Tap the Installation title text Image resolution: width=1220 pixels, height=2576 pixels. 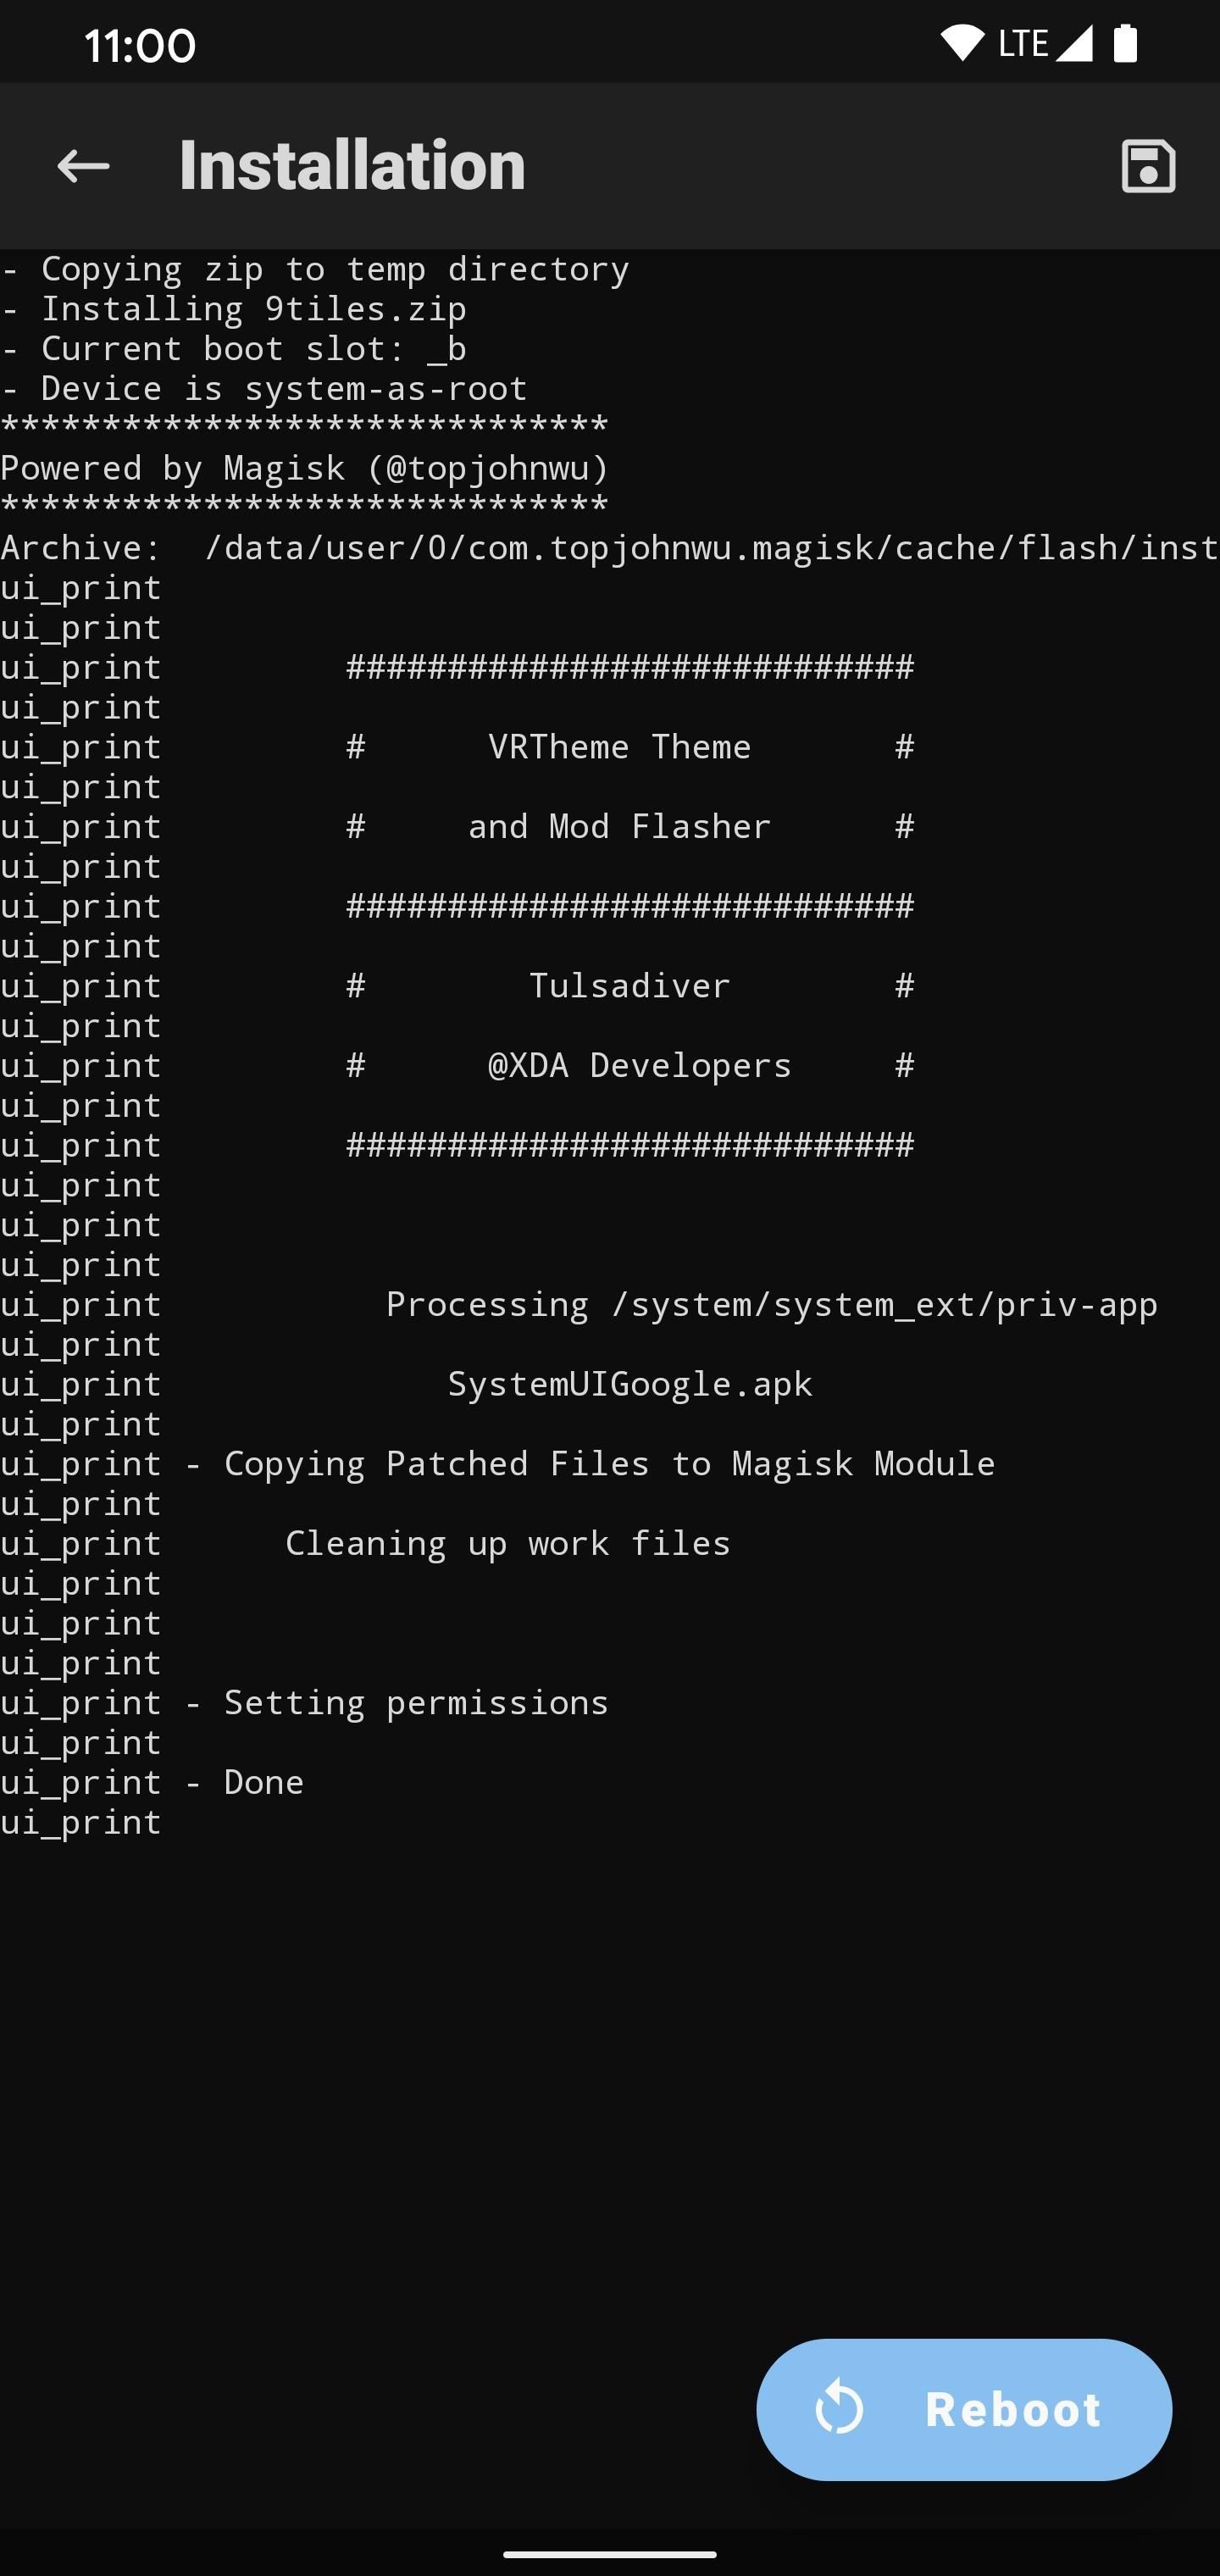[352, 165]
